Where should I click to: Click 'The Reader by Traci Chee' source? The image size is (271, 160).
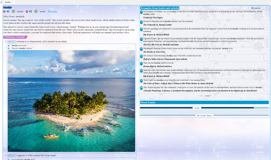tap(154, 52)
